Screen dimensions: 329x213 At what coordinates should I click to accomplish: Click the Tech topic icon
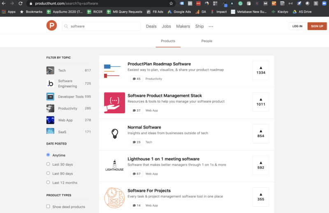click(50, 70)
